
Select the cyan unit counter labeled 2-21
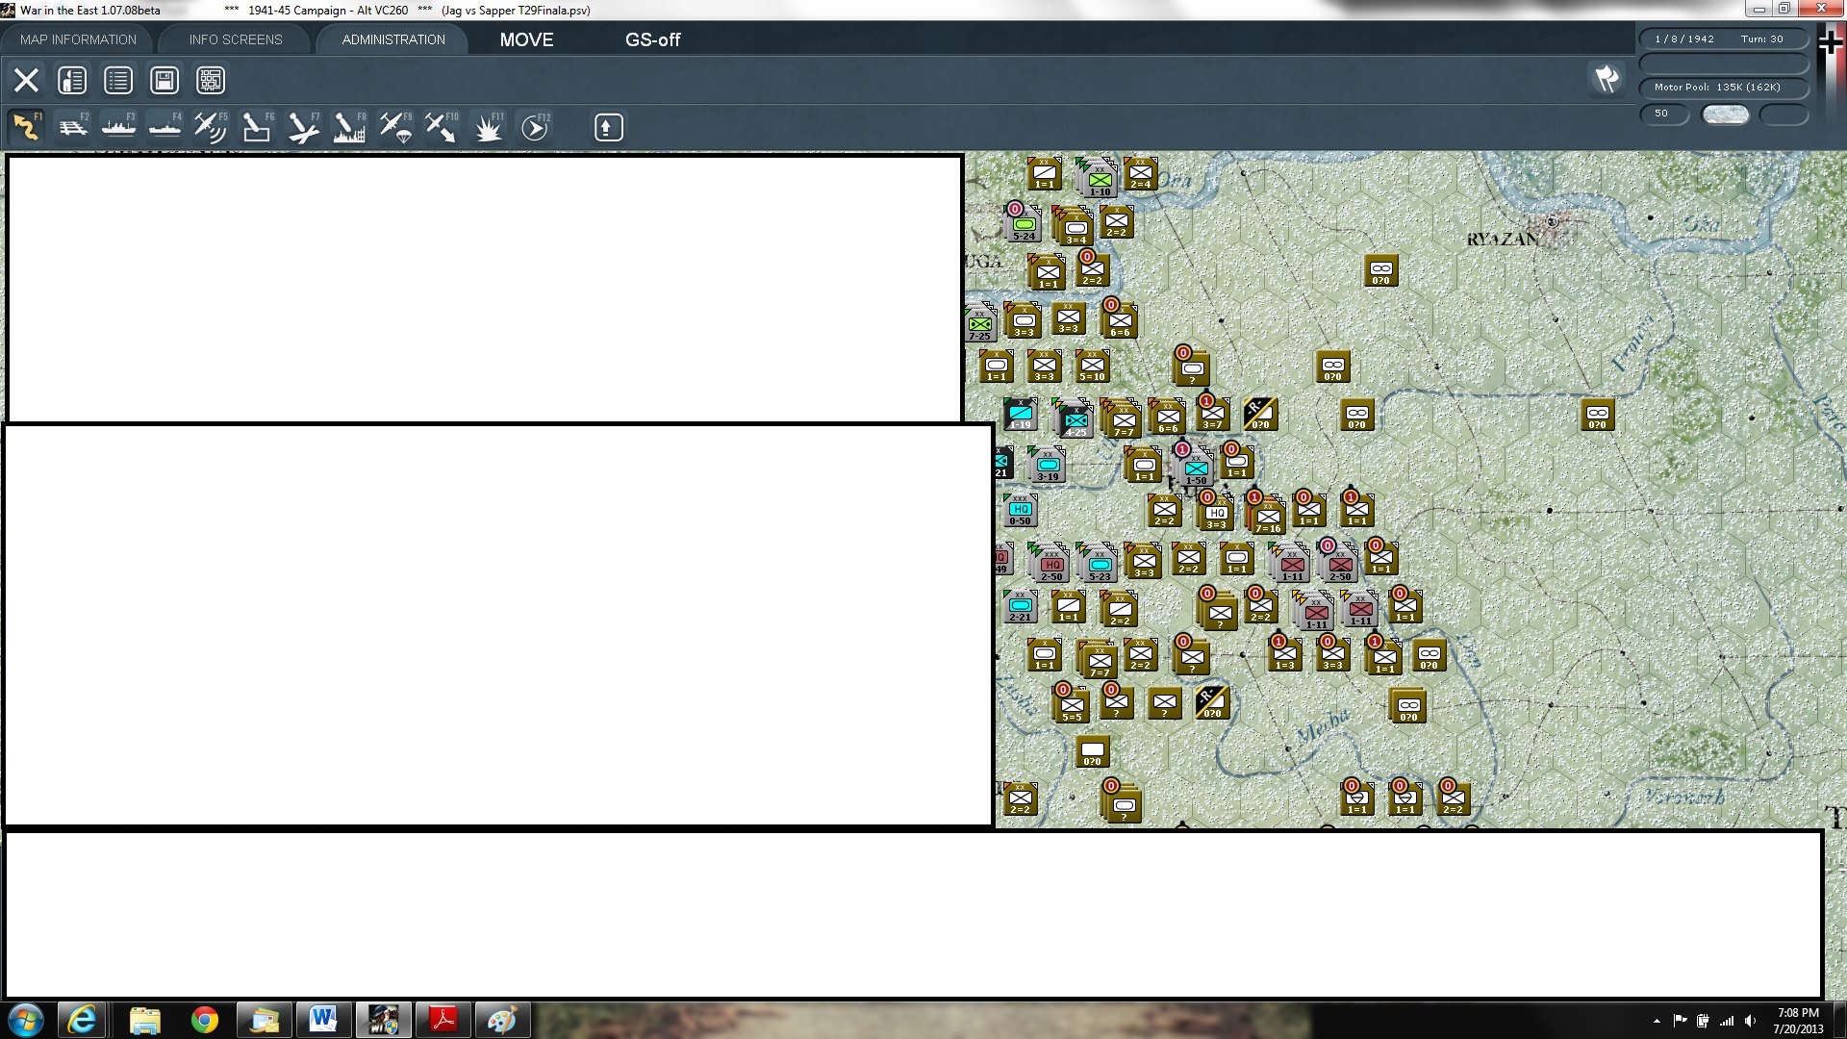[x=1020, y=606]
